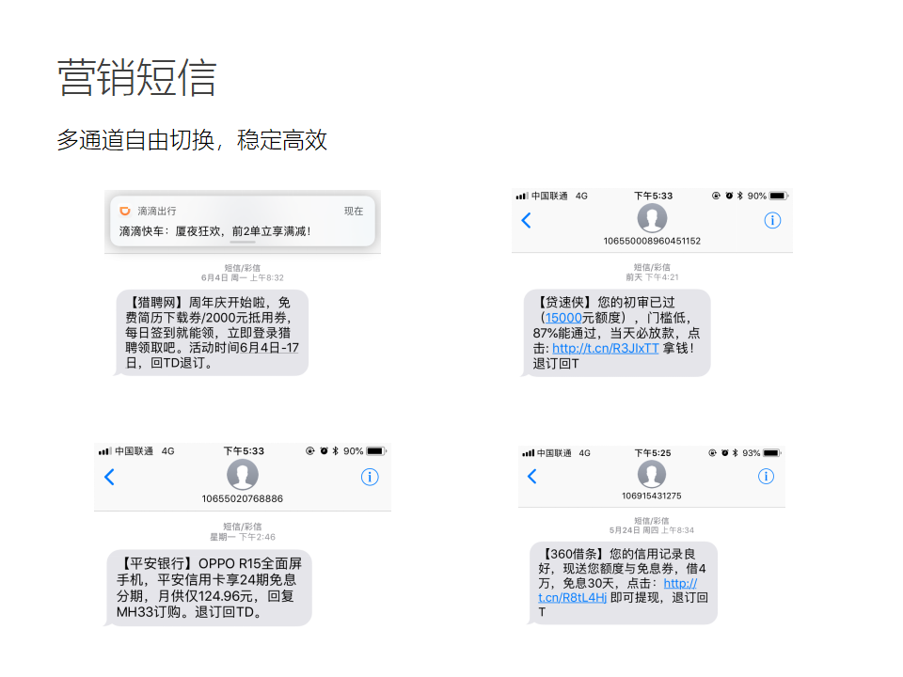
Task: Open info icon for 10655020768886 sender
Action: (370, 477)
